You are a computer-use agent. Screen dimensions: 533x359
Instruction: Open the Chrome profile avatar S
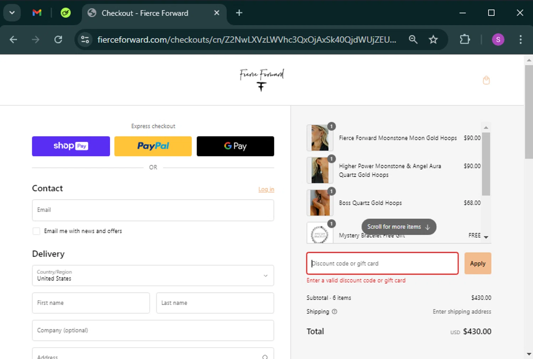(x=498, y=39)
